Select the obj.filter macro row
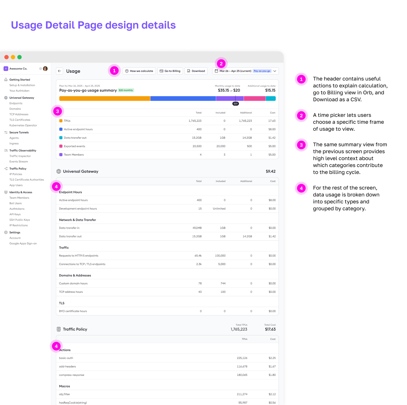The width and height of the screenshot is (407, 405). point(167,394)
